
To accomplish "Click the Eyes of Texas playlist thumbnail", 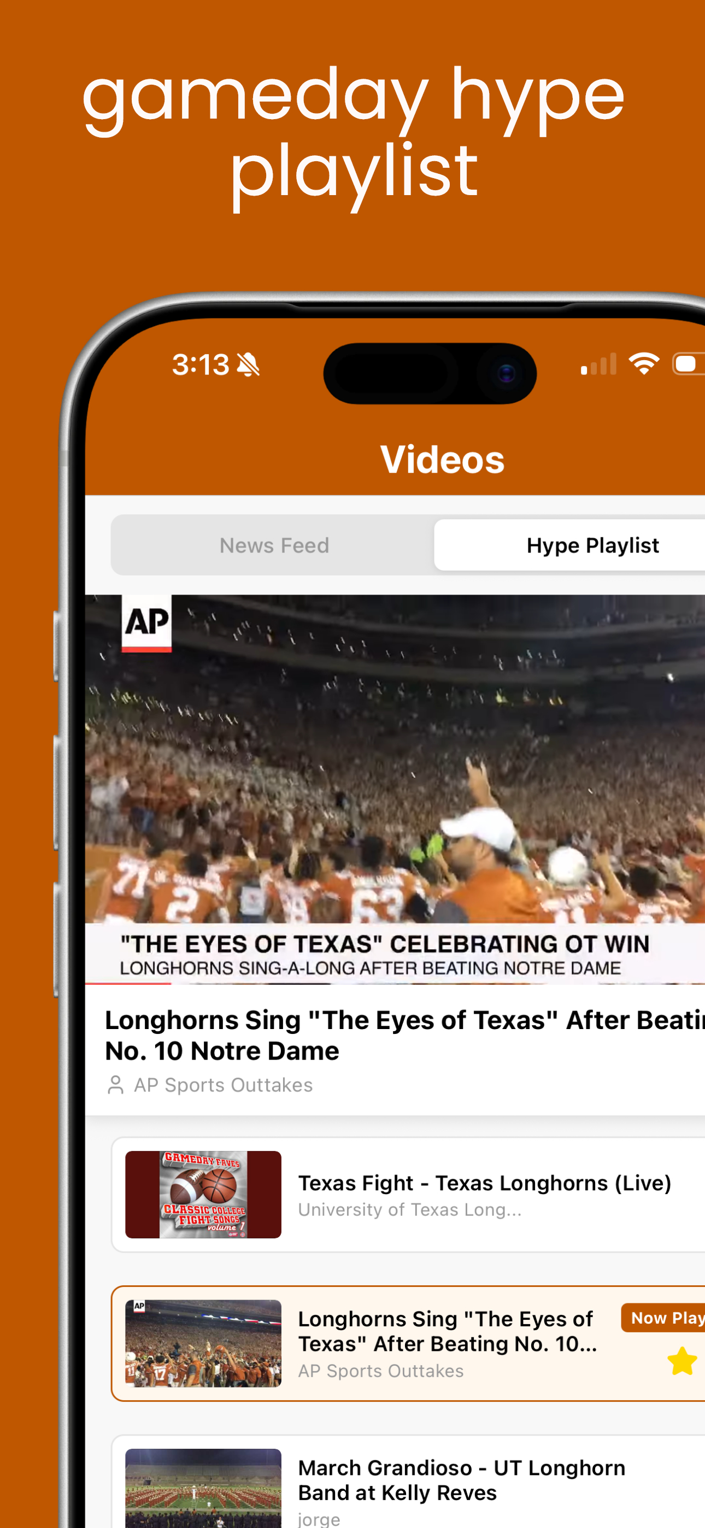I will [x=203, y=1343].
